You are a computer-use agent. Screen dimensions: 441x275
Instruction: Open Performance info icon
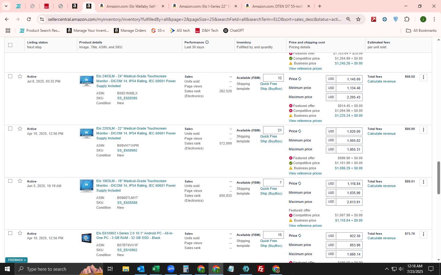(x=207, y=42)
